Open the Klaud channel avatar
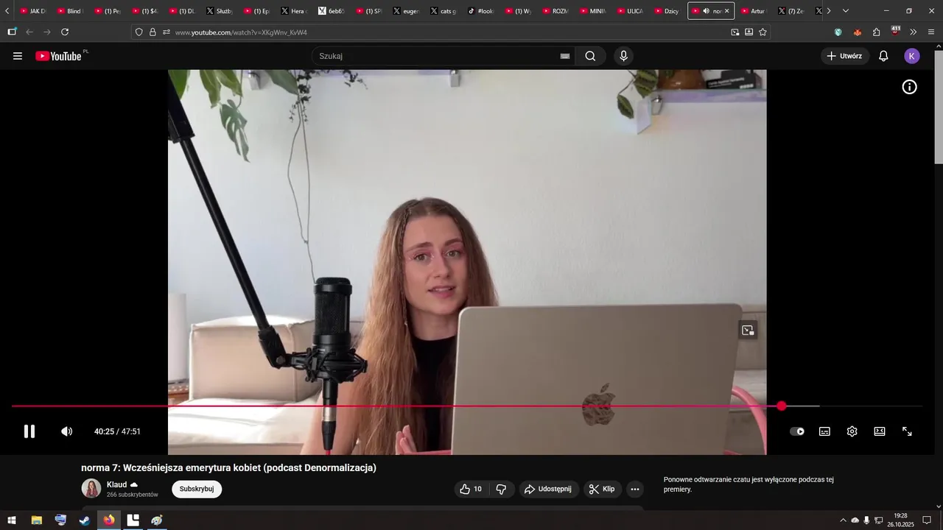The height and width of the screenshot is (530, 943). point(91,489)
